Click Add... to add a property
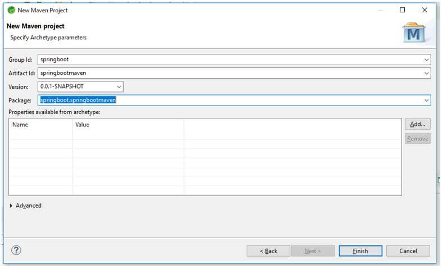The width and height of the screenshot is (447, 269). [417, 124]
